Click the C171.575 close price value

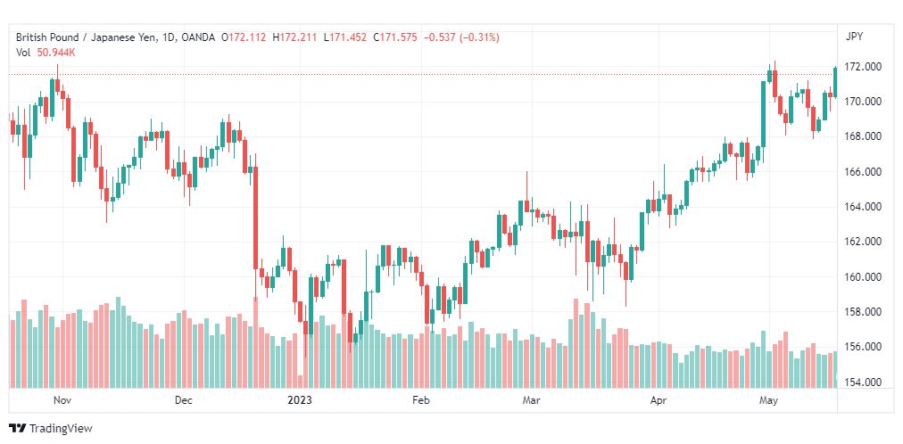pyautogui.click(x=395, y=37)
